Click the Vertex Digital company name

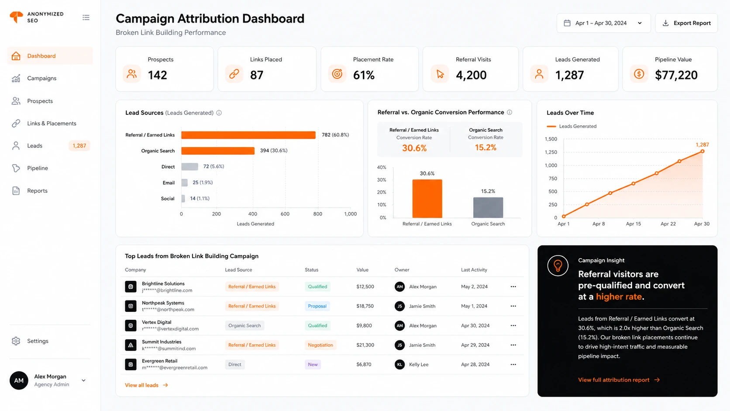[157, 322]
